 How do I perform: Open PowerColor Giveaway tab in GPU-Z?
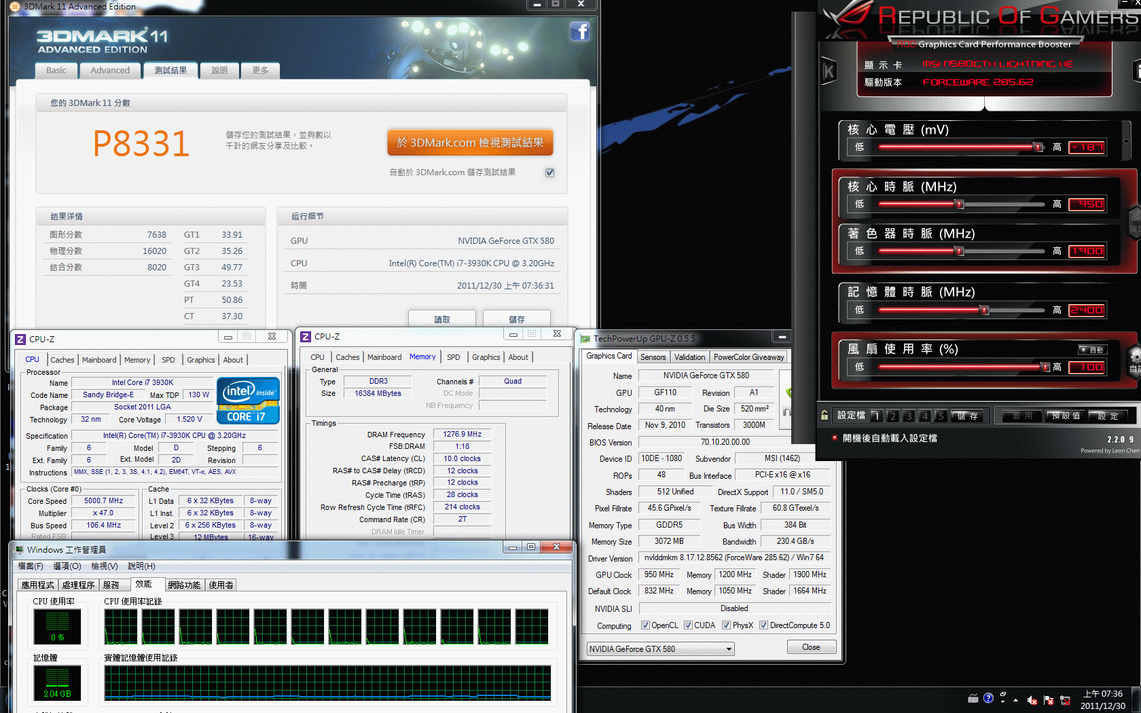748,357
